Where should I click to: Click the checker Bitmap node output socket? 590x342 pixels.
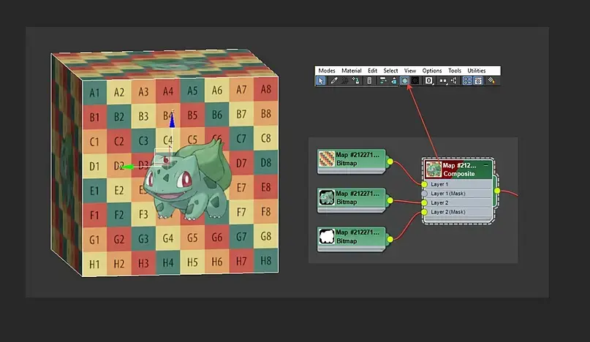(390, 161)
